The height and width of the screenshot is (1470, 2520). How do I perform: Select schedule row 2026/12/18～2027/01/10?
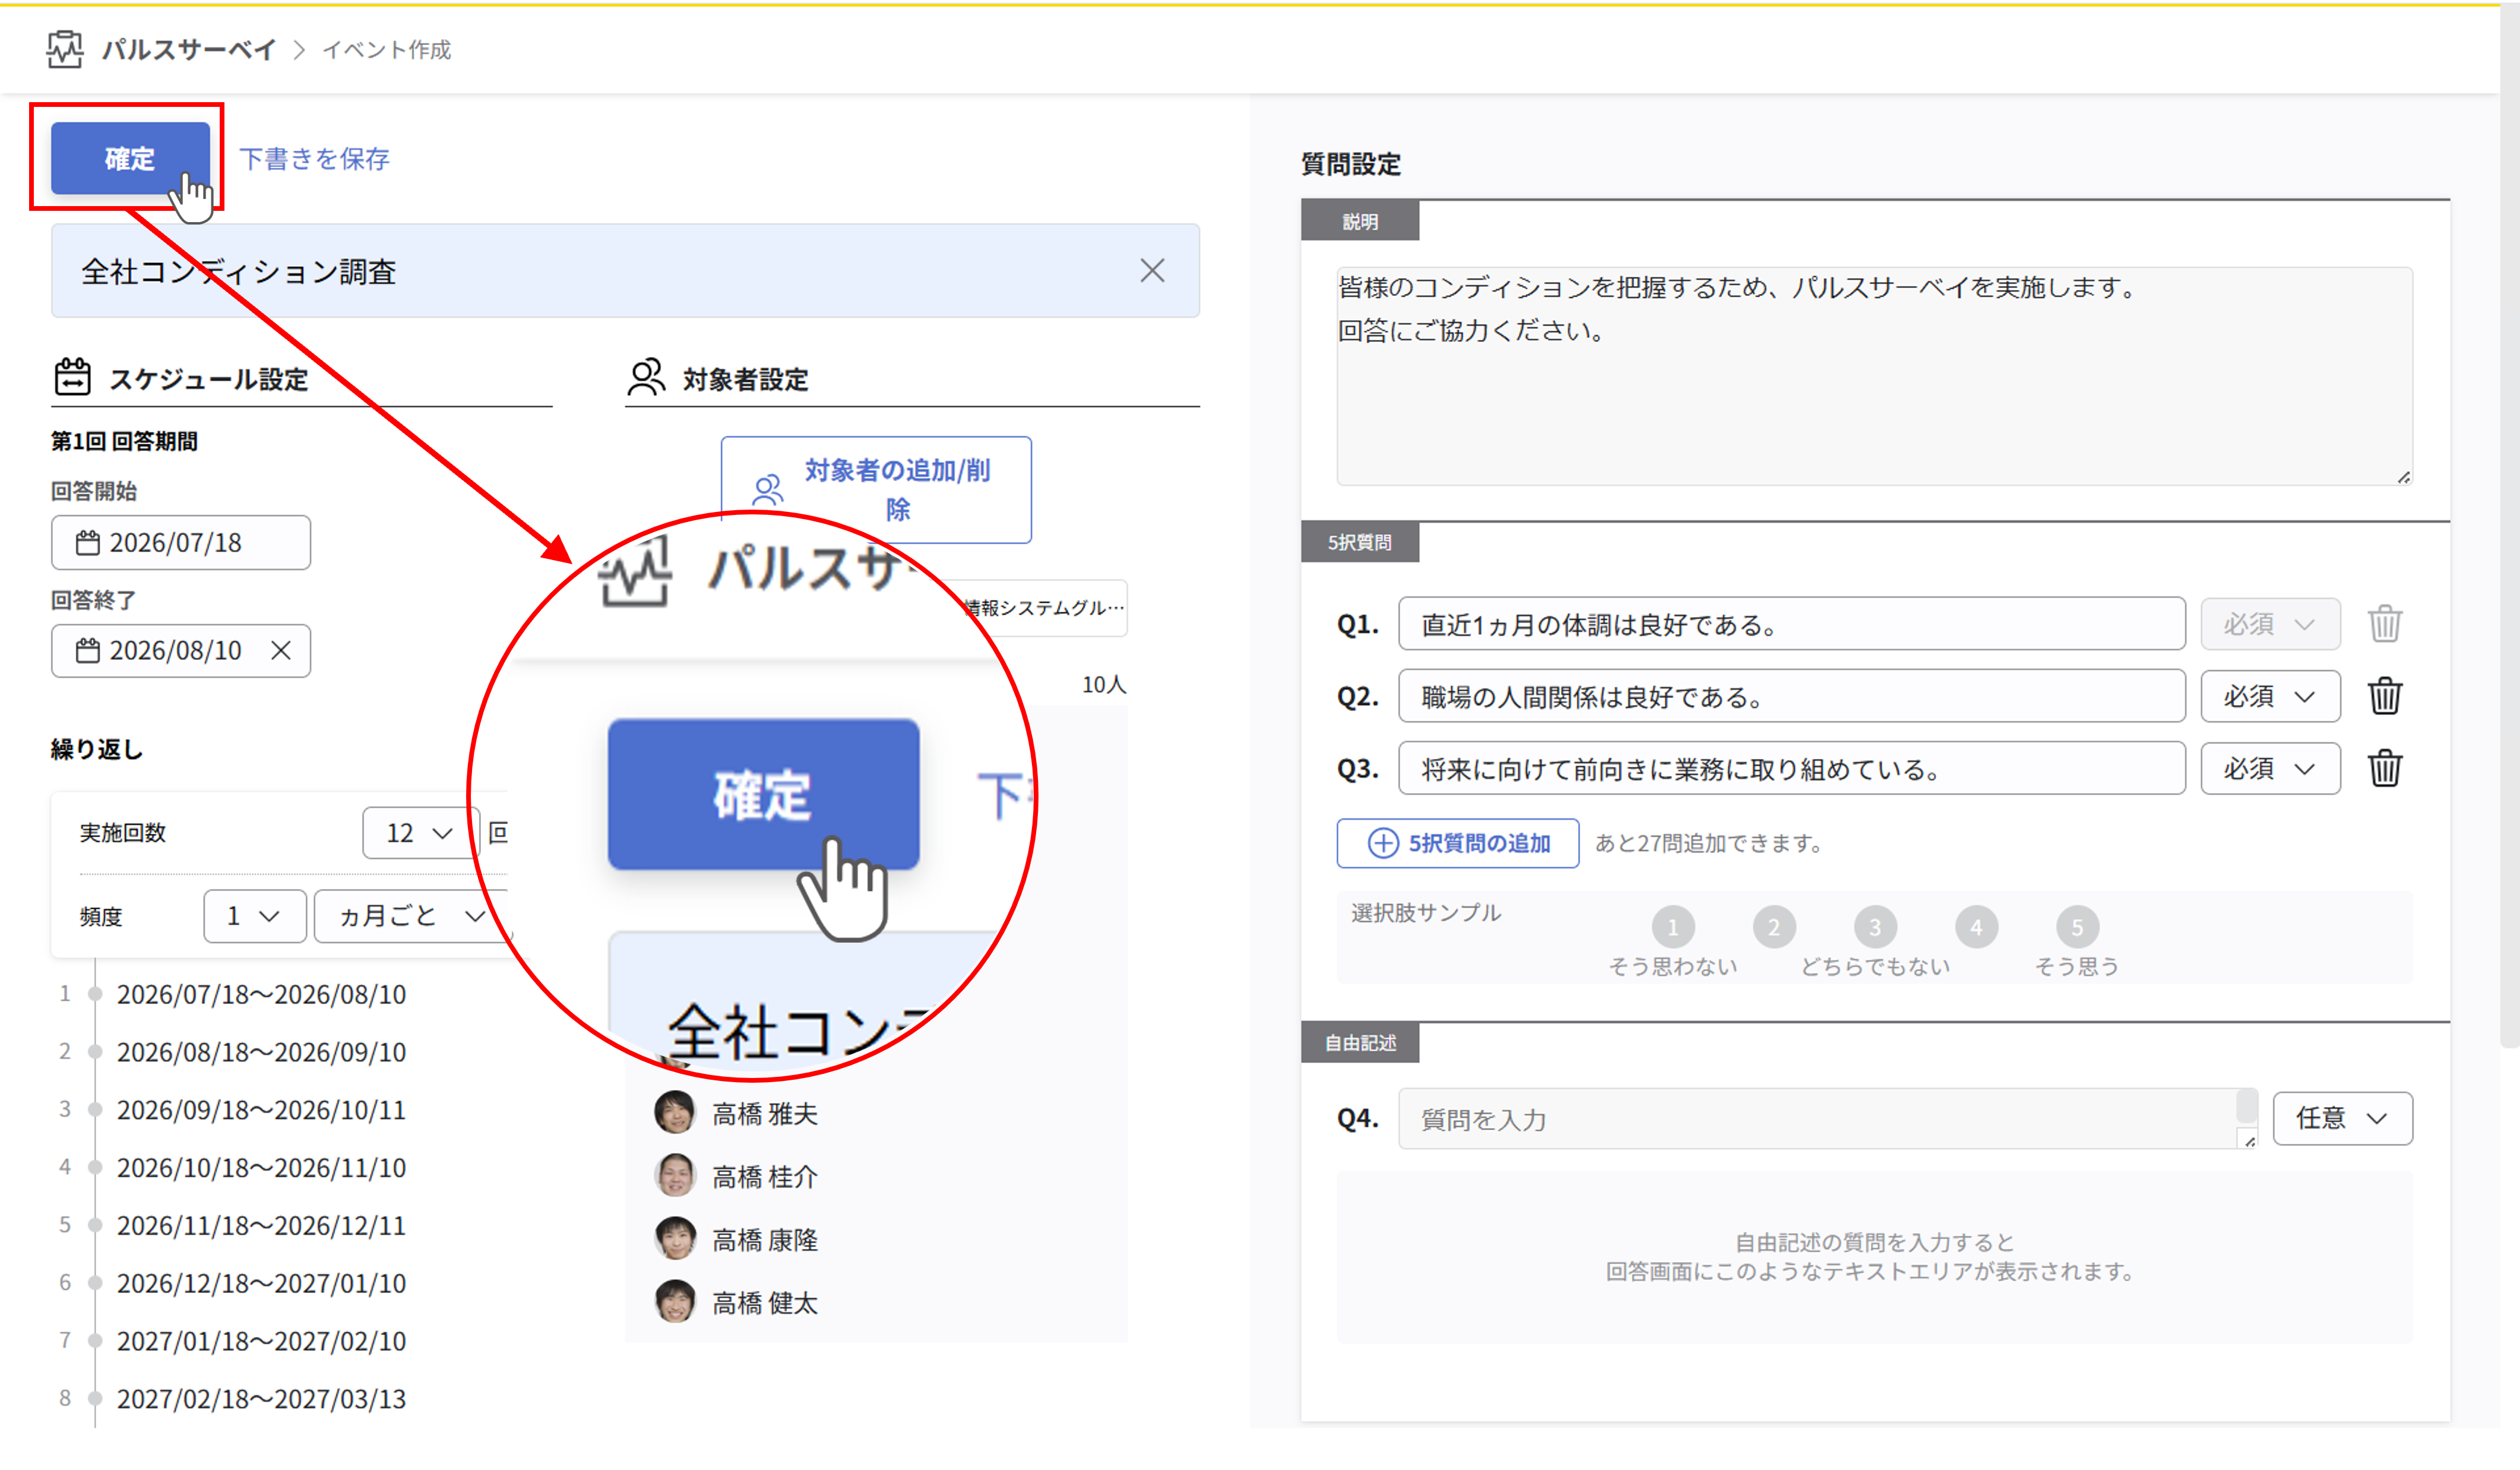pyautogui.click(x=261, y=1283)
